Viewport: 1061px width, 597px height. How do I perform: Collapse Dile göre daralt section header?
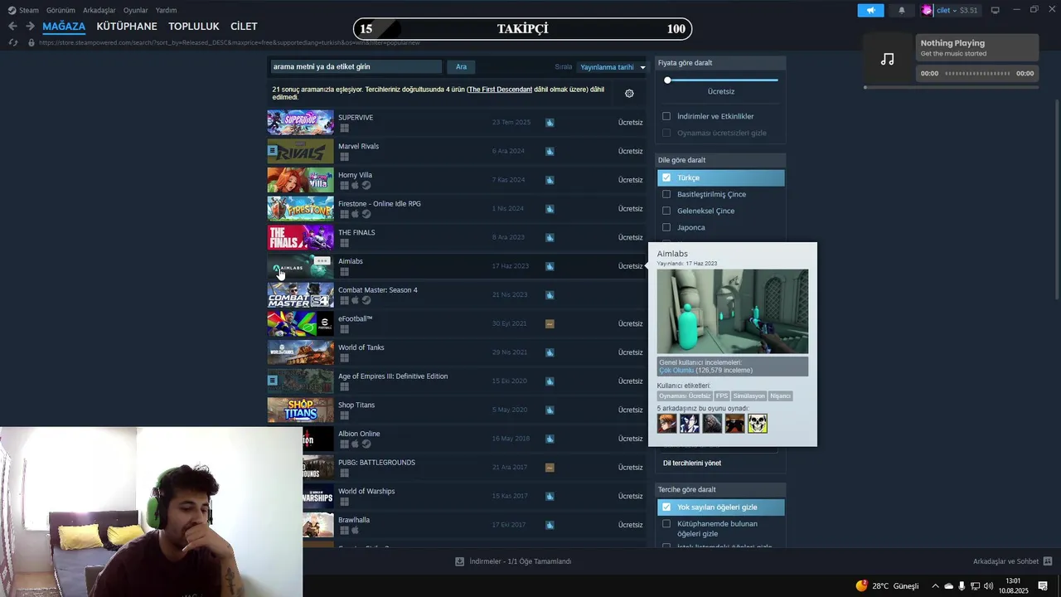pyautogui.click(x=719, y=160)
